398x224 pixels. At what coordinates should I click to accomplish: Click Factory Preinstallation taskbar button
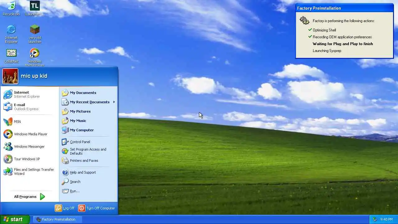click(58, 219)
